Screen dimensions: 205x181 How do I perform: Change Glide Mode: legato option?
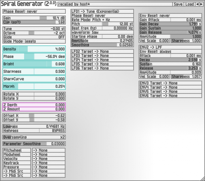[34, 41]
